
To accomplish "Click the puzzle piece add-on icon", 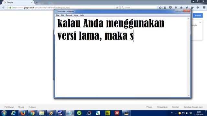I will pos(192,8).
